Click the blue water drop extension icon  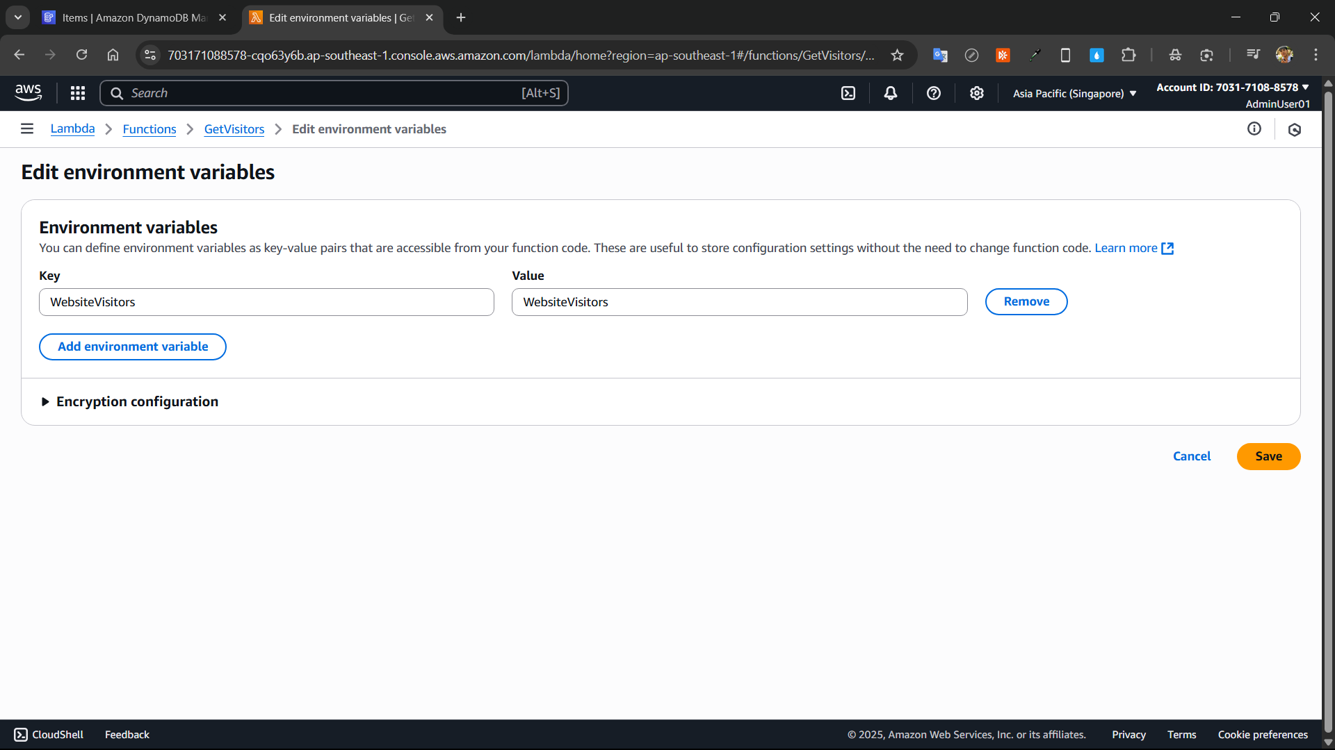[1097, 55]
